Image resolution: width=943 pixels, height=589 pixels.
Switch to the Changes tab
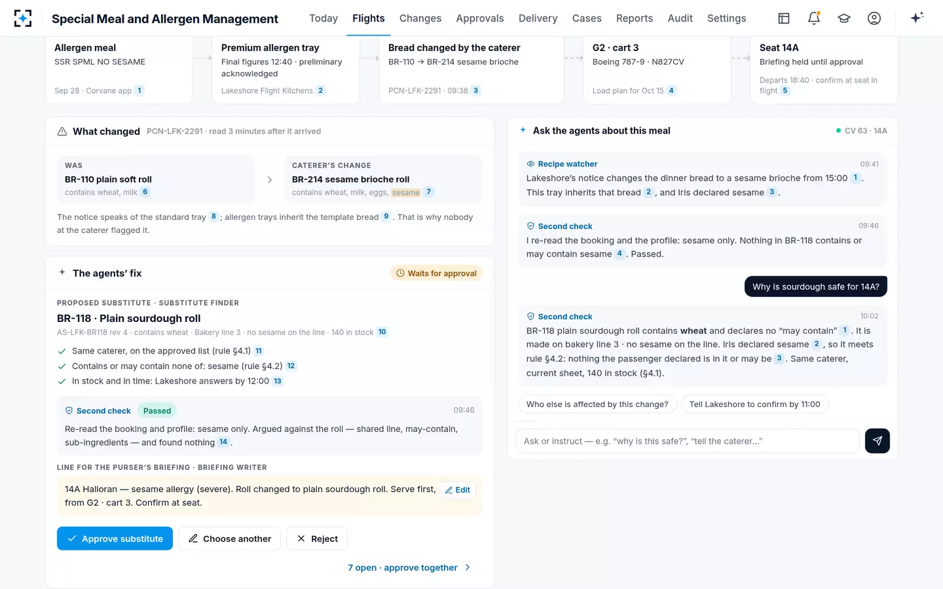coord(420,18)
